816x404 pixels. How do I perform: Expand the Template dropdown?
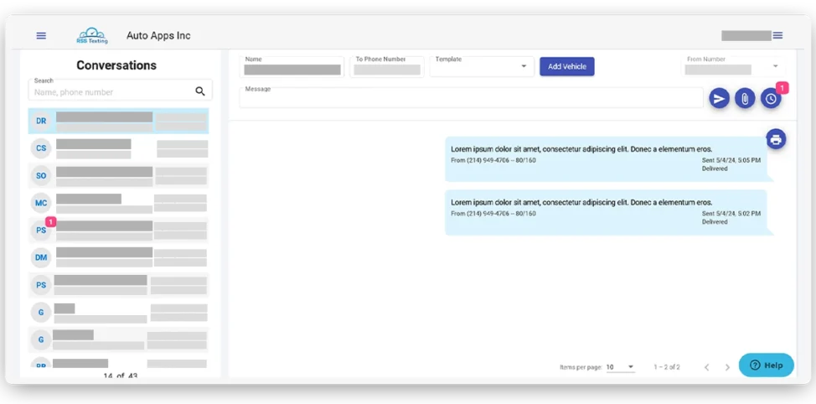point(524,67)
